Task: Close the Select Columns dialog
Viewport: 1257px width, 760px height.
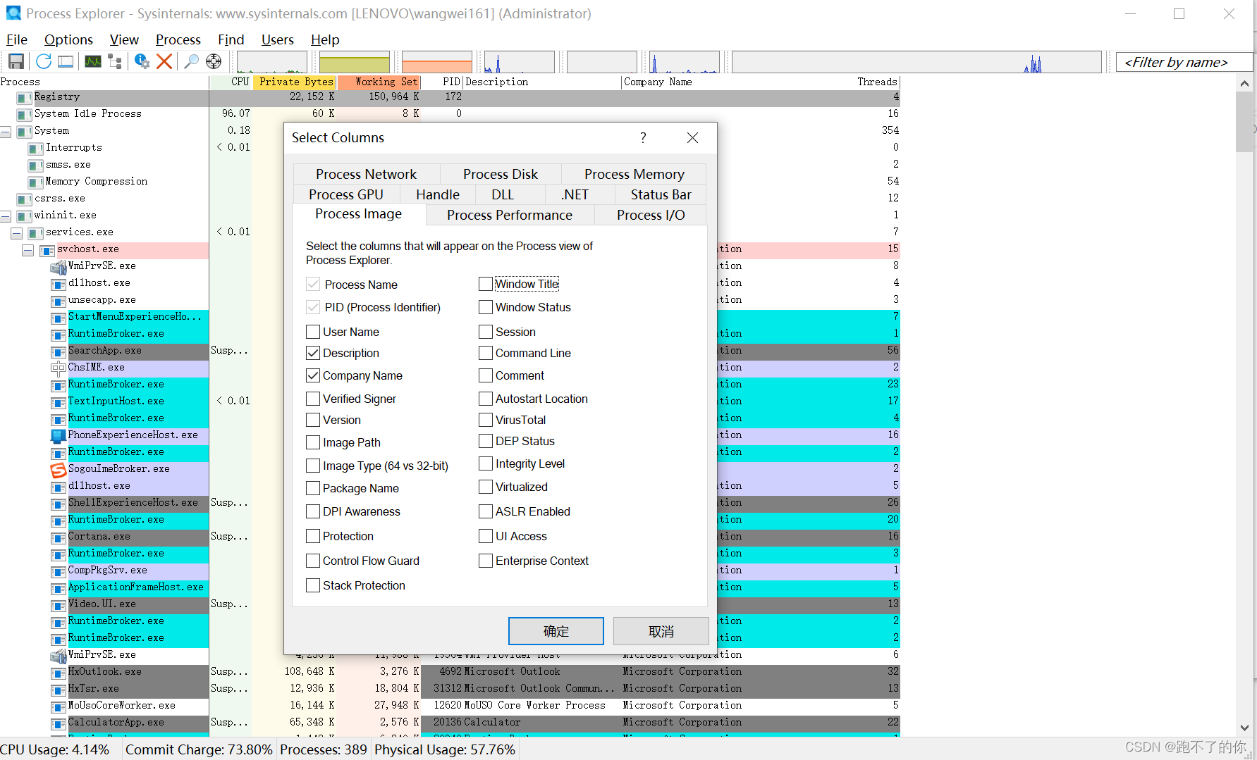Action: click(x=692, y=138)
